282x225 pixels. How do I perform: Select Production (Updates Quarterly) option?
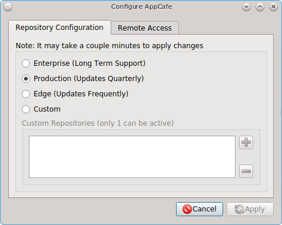pos(26,79)
